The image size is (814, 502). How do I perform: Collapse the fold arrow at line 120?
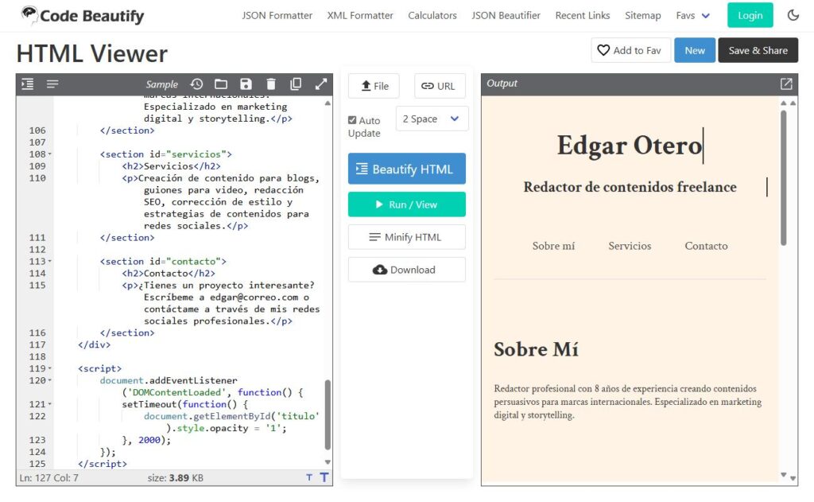[x=50, y=380]
